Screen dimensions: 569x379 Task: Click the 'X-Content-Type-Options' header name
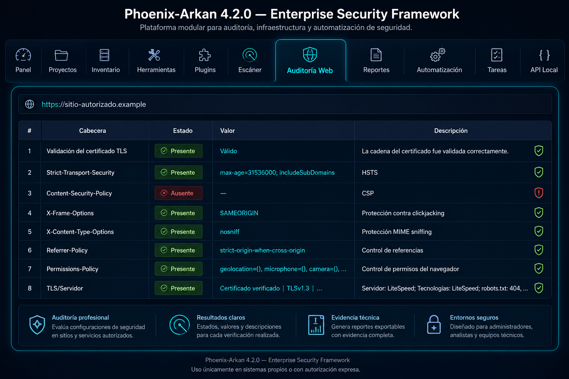(x=80, y=232)
